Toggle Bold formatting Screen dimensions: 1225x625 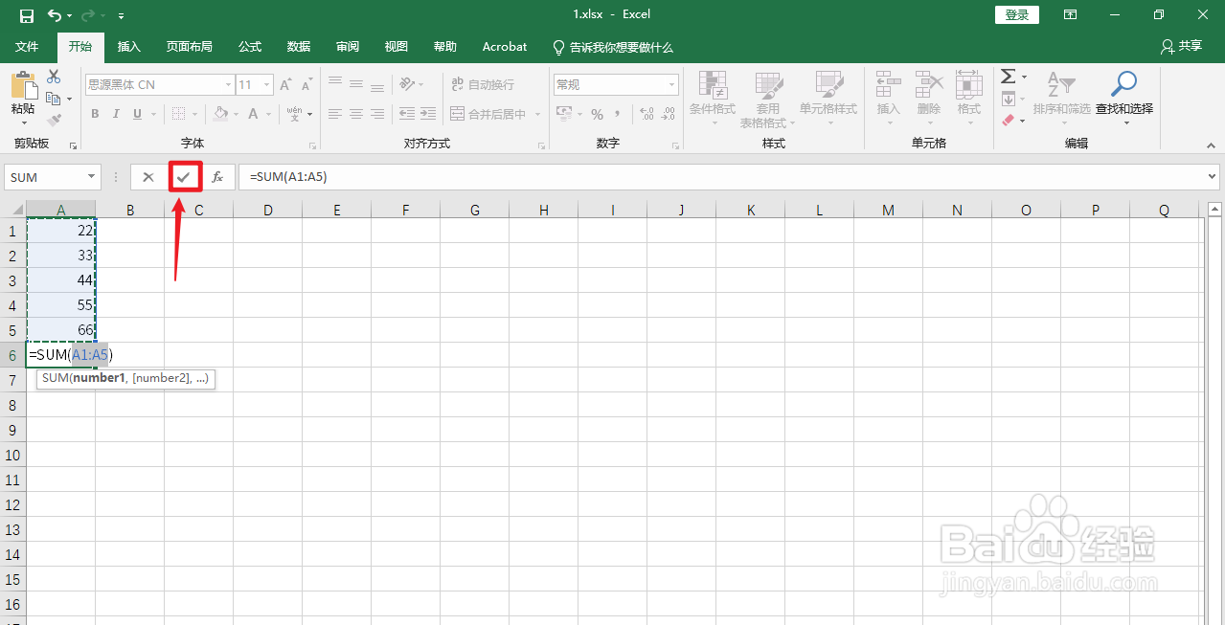[x=95, y=114]
